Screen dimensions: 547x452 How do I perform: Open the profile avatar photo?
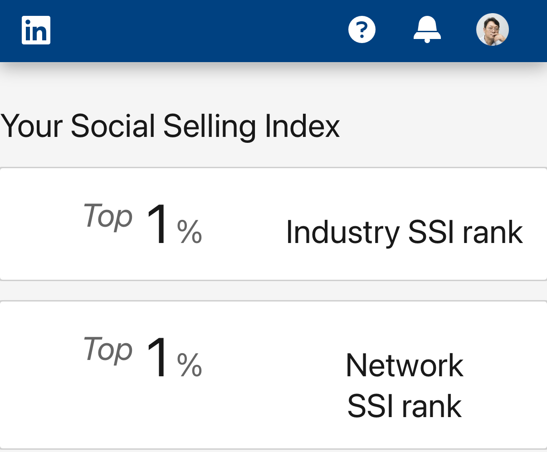493,30
